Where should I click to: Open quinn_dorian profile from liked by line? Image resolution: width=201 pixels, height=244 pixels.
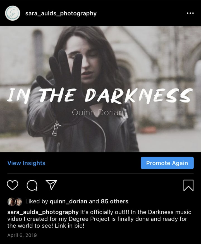coord(68,201)
